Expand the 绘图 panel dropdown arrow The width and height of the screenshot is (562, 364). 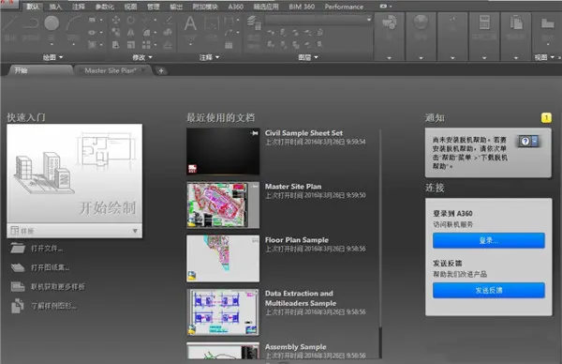coord(61,57)
